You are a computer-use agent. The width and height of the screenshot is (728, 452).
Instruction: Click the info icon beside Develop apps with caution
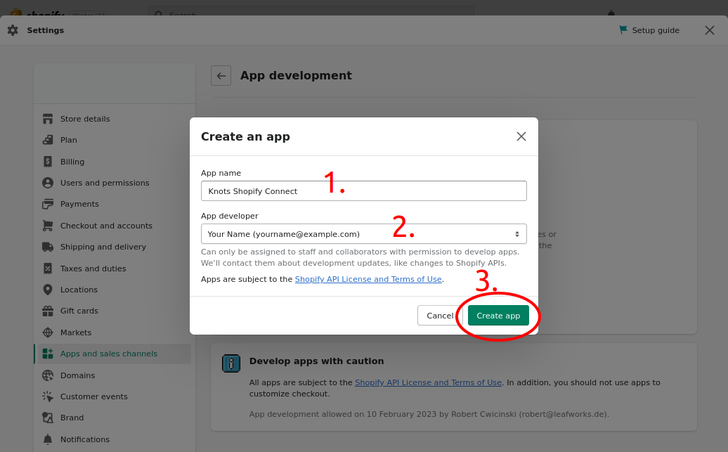point(231,363)
